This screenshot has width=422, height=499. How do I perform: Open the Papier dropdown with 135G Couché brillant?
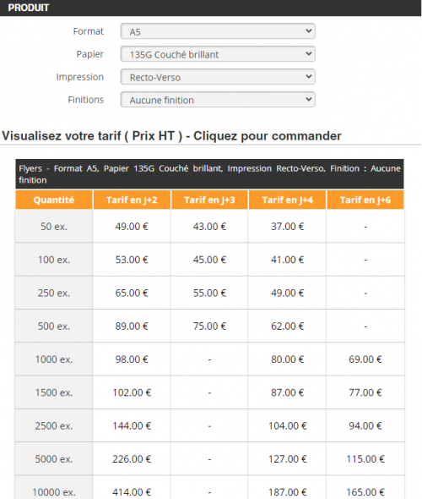tap(218, 54)
